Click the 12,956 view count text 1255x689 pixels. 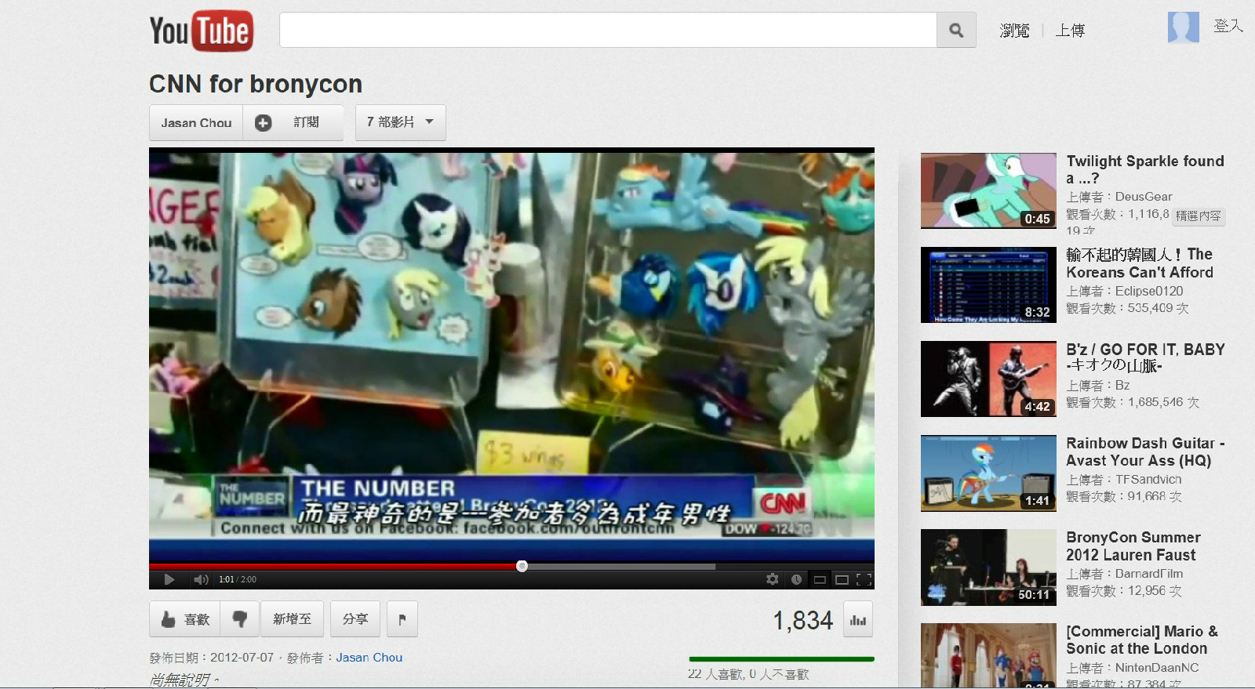click(1124, 591)
